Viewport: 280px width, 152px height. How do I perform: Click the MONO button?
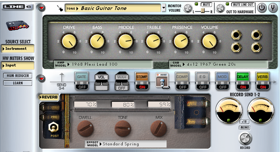coord(245,128)
